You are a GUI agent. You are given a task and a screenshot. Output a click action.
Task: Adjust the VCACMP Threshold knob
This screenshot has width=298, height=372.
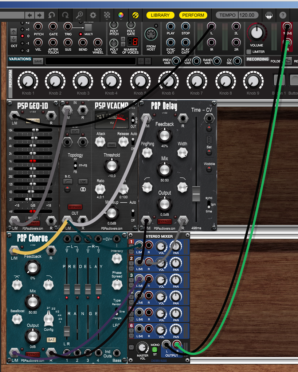[112, 166]
